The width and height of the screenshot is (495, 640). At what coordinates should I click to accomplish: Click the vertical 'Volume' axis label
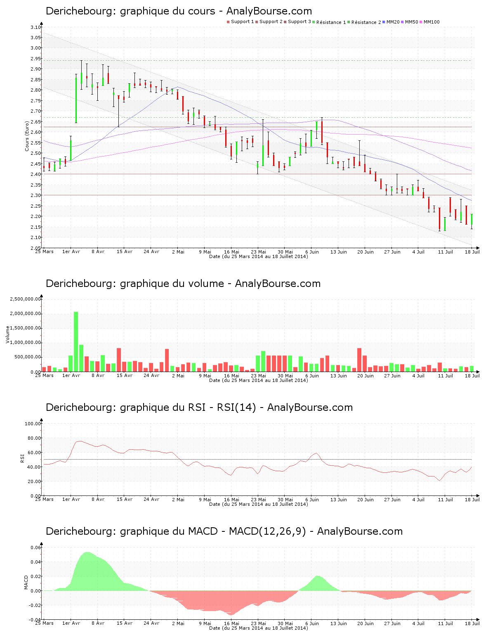[x=7, y=335]
